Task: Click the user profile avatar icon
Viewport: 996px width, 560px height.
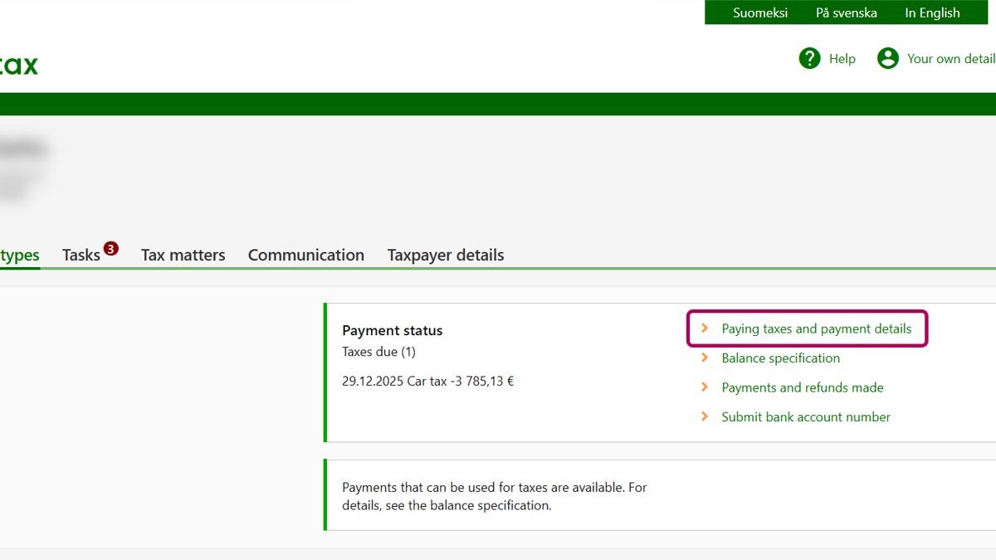Action: pos(887,58)
